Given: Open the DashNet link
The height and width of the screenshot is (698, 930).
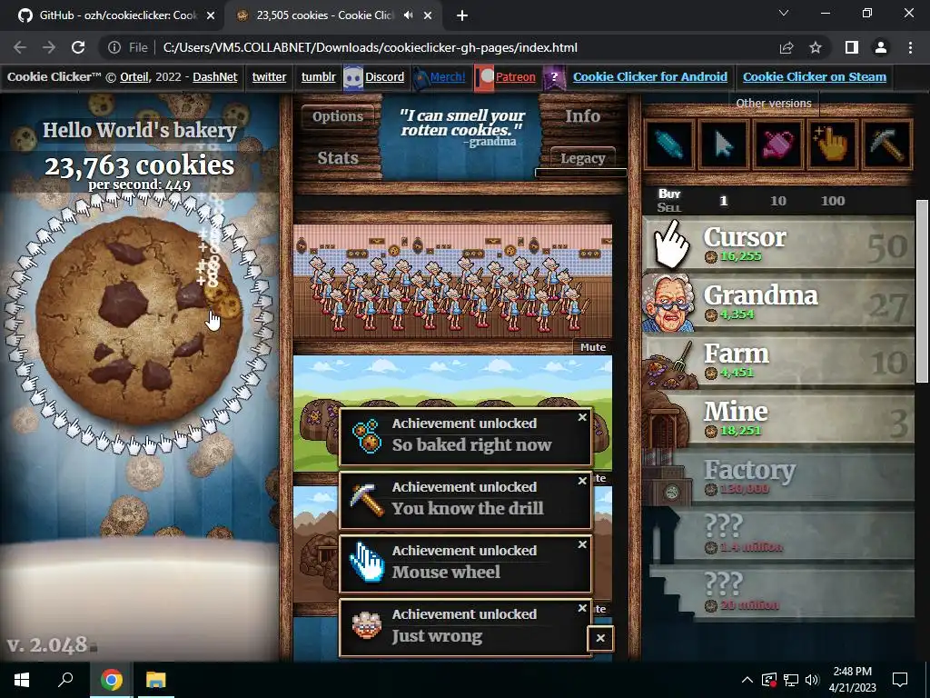Looking at the screenshot, I should (x=214, y=76).
